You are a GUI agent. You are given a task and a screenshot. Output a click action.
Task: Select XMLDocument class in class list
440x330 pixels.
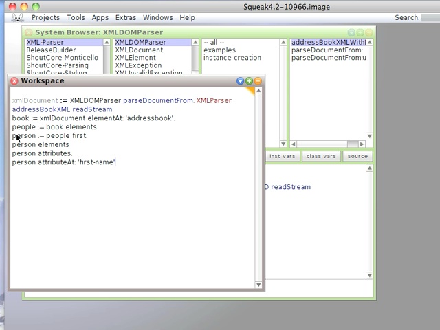pos(139,50)
